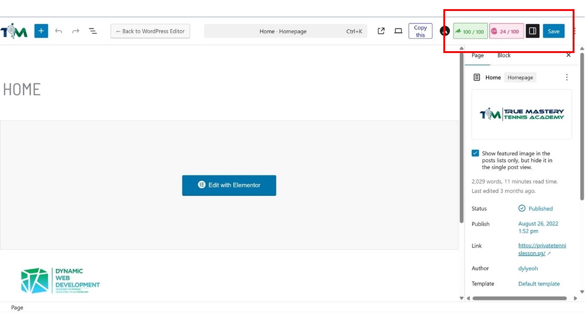This screenshot has width=585, height=329.
Task: Open the 24 / 100 content score
Action: point(506,32)
